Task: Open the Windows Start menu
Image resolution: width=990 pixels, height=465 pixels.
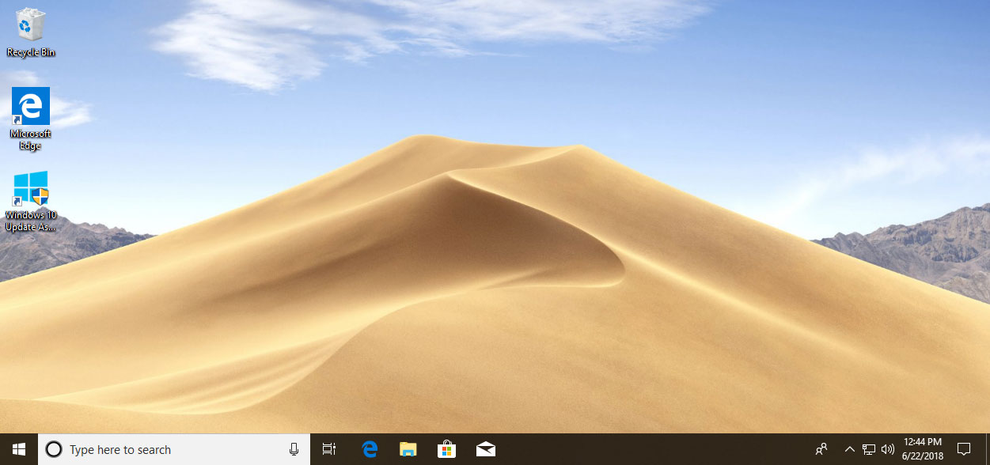Action: tap(19, 449)
